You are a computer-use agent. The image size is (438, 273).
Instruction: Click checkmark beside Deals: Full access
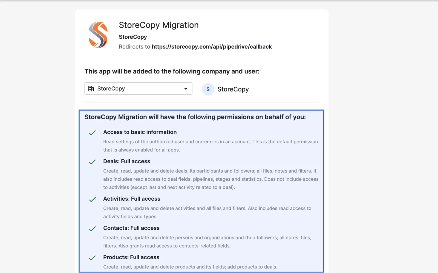point(92,162)
